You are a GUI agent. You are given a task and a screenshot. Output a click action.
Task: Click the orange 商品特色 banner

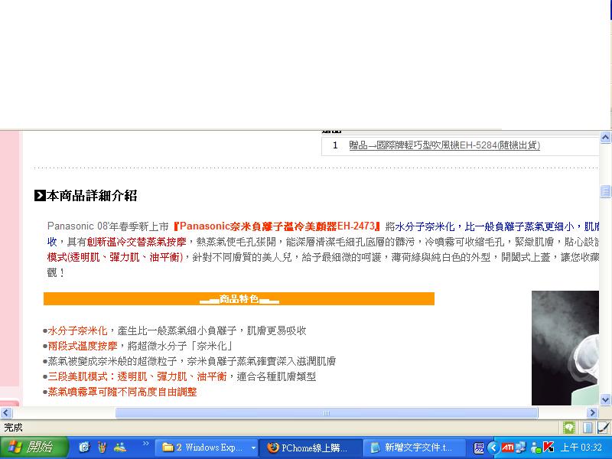(239, 299)
